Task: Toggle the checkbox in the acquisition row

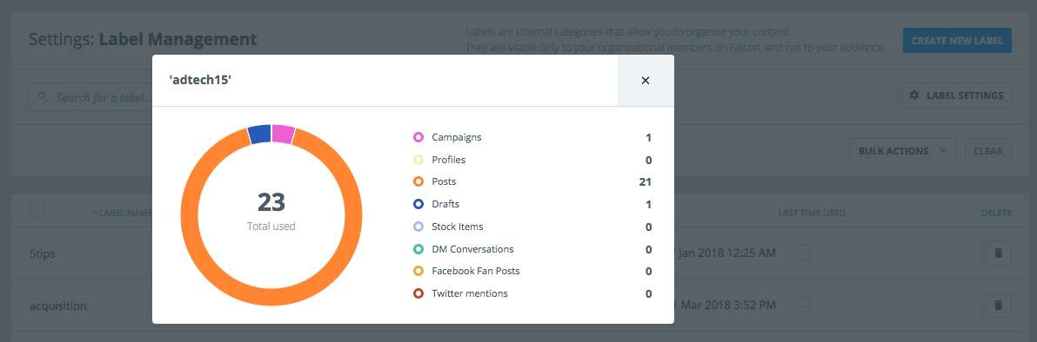Action: tap(801, 305)
